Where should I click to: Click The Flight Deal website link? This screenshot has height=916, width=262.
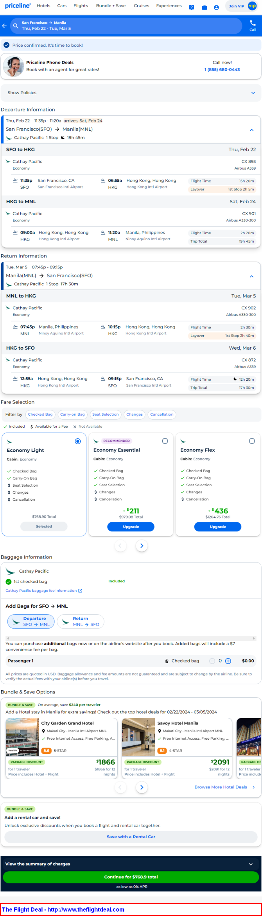pyautogui.click(x=63, y=909)
